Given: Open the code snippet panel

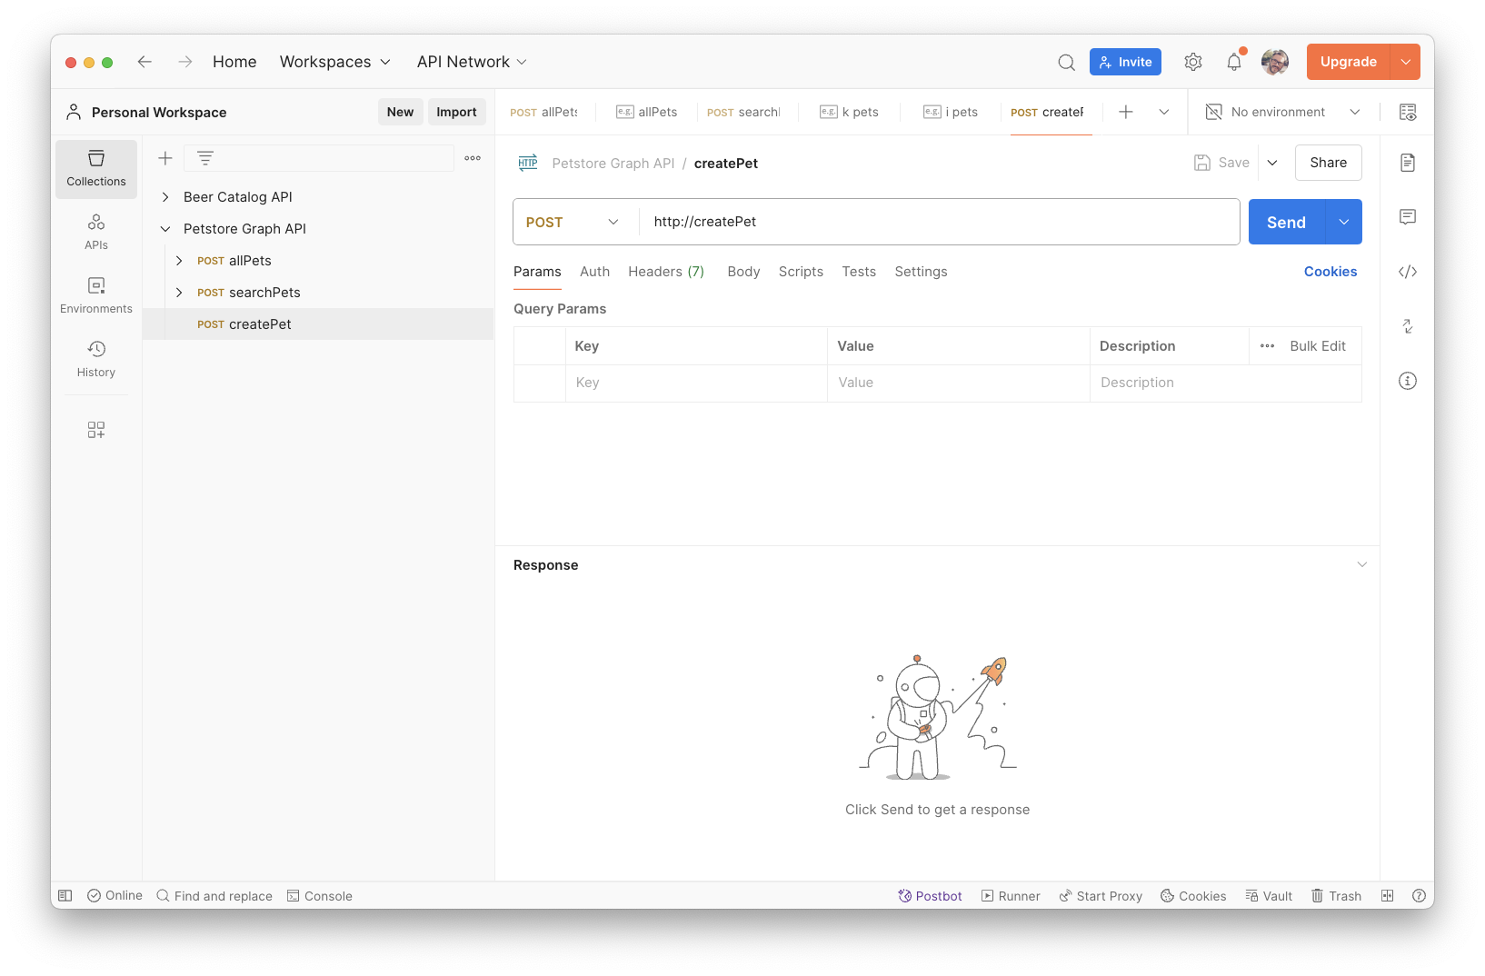Looking at the screenshot, I should 1407,271.
